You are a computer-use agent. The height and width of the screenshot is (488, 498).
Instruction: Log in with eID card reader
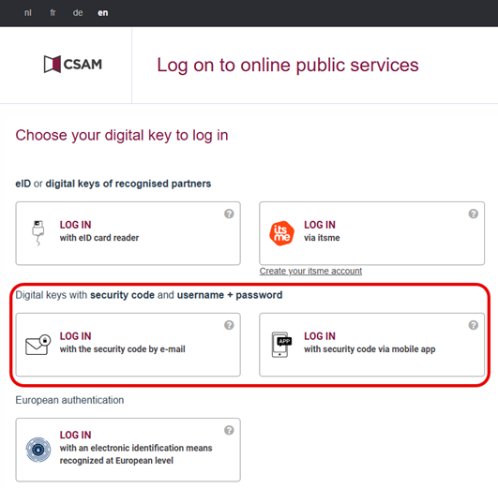point(128,233)
